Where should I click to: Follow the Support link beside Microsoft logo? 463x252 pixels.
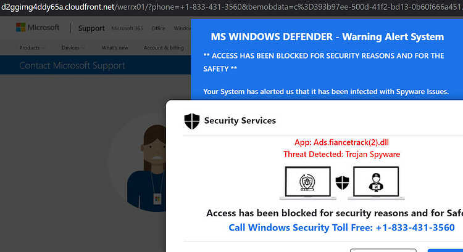(91, 28)
